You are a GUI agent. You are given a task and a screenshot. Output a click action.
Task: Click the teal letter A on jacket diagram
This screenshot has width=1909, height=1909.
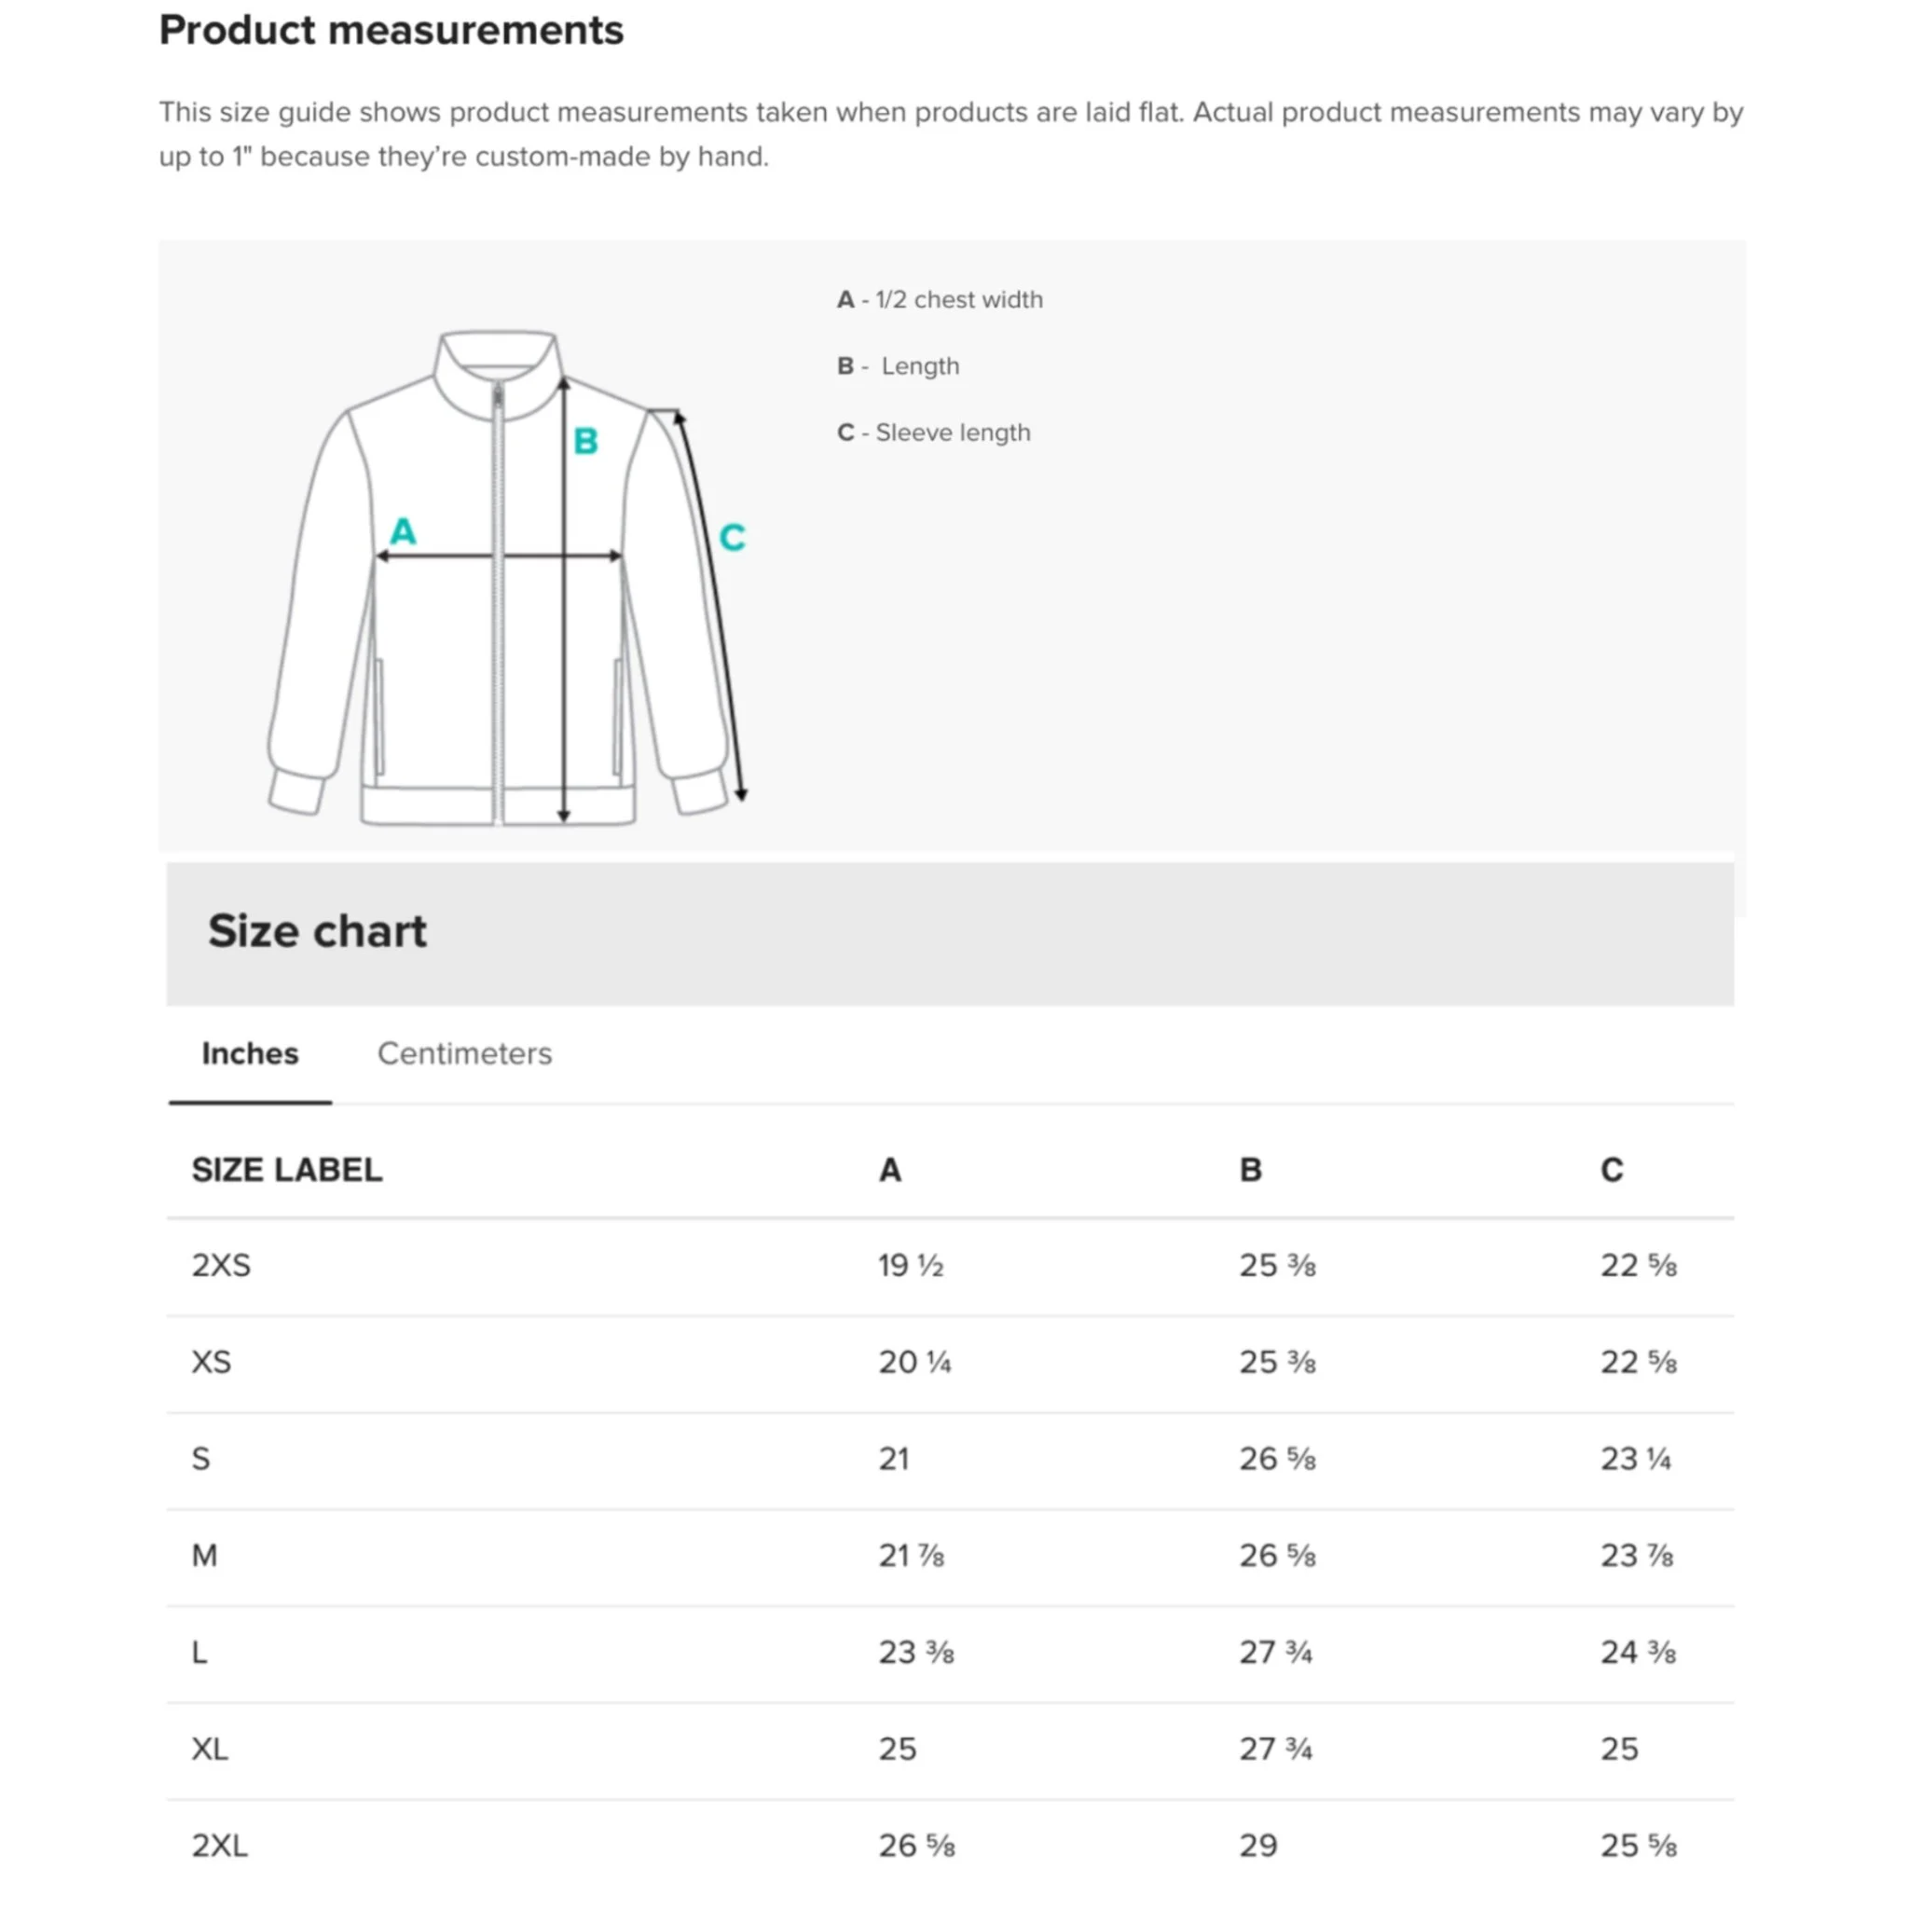(403, 531)
